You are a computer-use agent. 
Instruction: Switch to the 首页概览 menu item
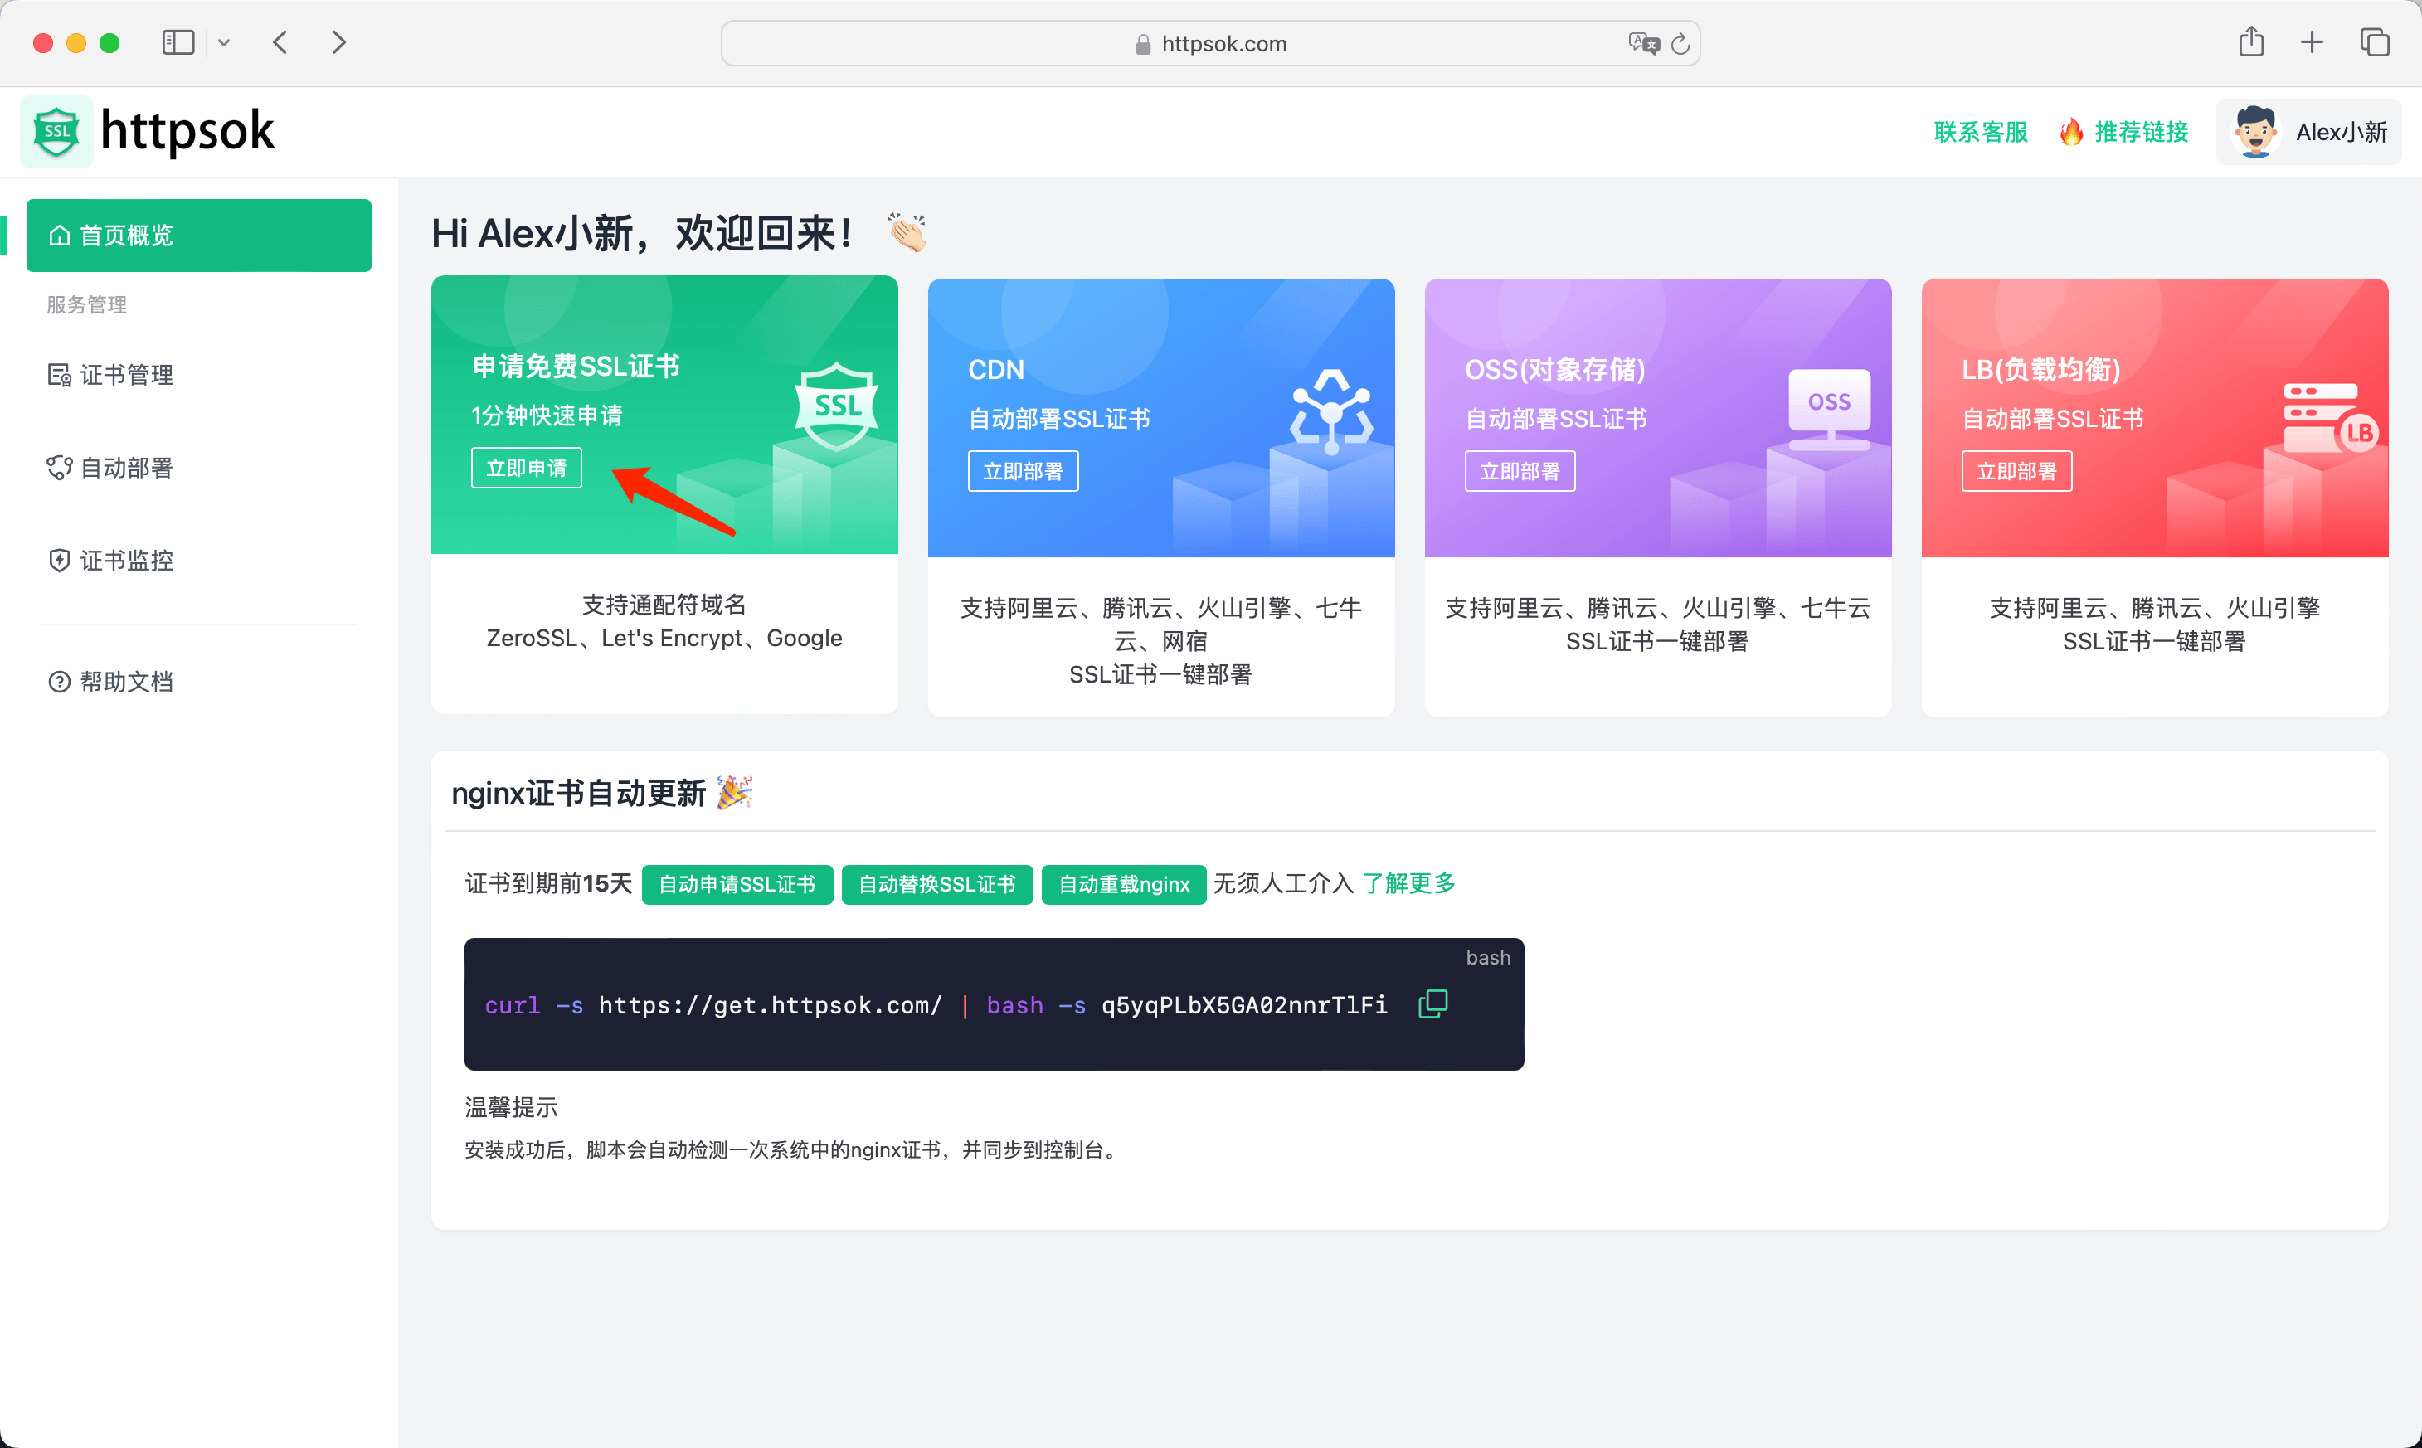(126, 236)
